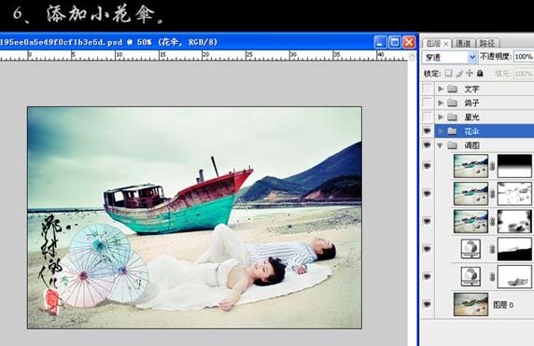Click link icon of second photo layer in 调图
The image size is (534, 346).
(492, 194)
